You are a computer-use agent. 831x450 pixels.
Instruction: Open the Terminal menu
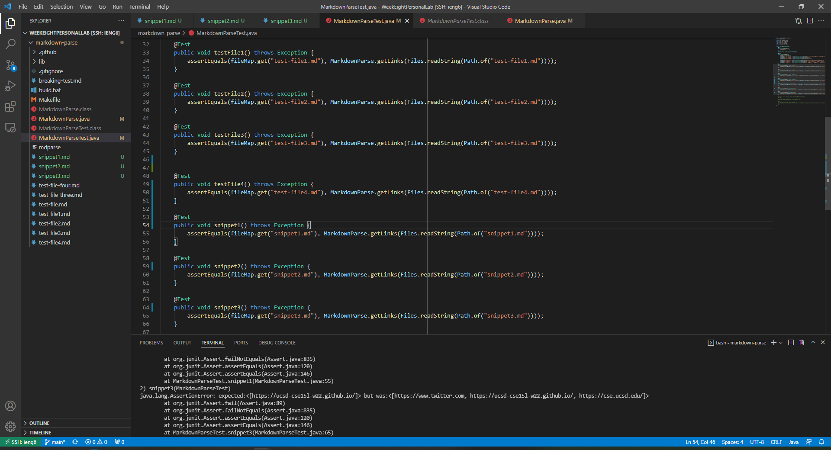(139, 6)
